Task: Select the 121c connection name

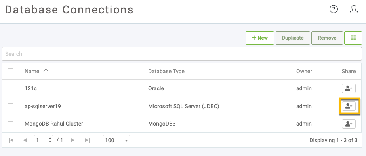Action: [x=30, y=88]
